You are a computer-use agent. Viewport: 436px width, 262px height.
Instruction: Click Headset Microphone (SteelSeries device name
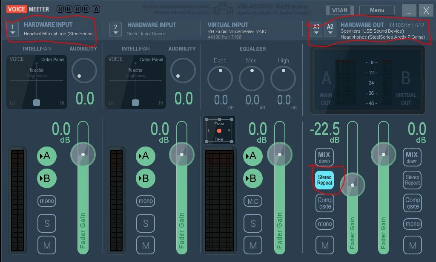click(58, 34)
